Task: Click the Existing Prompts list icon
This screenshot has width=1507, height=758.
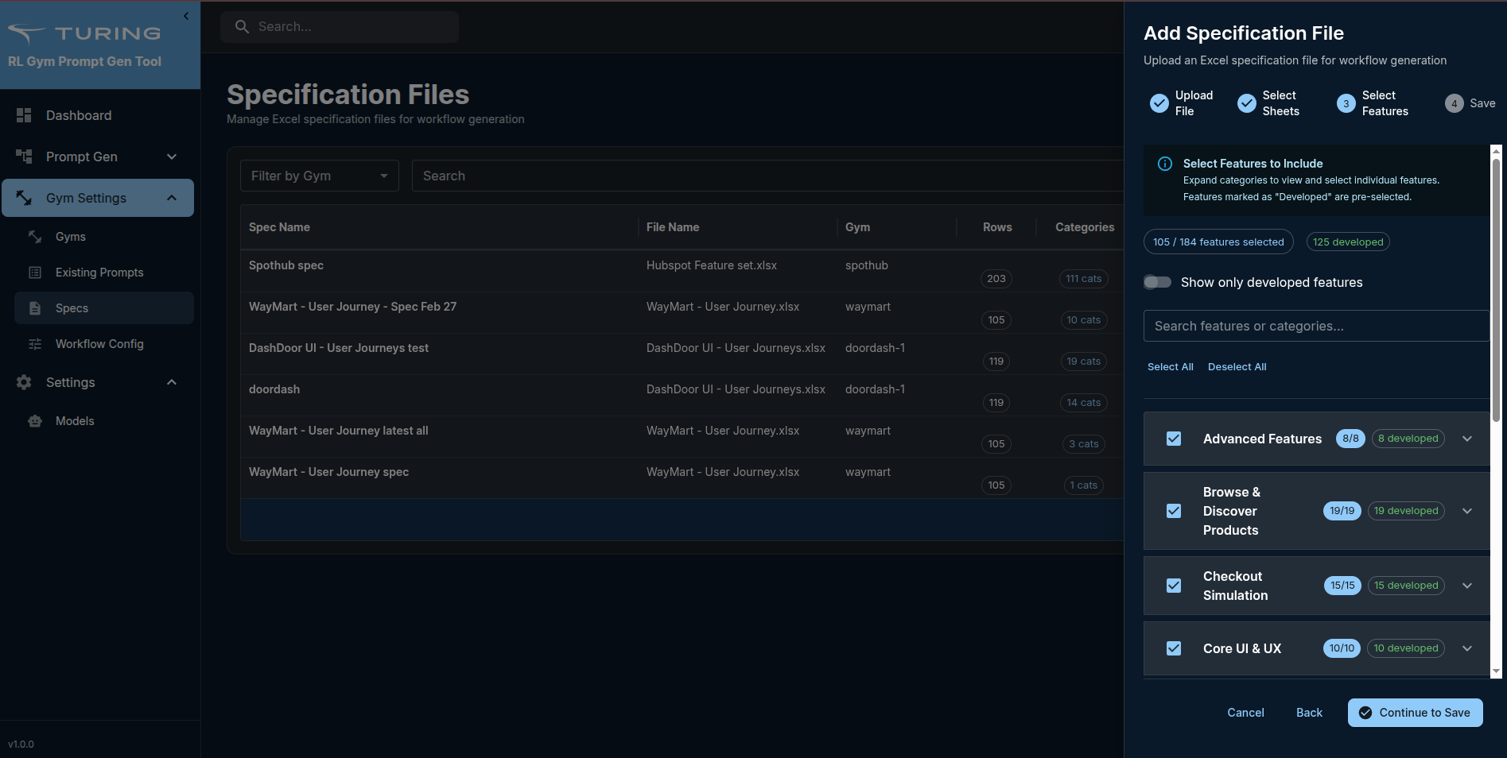Action: pos(35,273)
